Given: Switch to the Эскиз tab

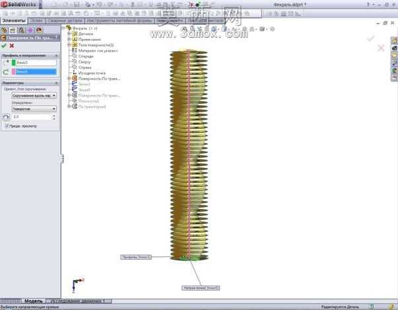Looking at the screenshot, I should 36,20.
